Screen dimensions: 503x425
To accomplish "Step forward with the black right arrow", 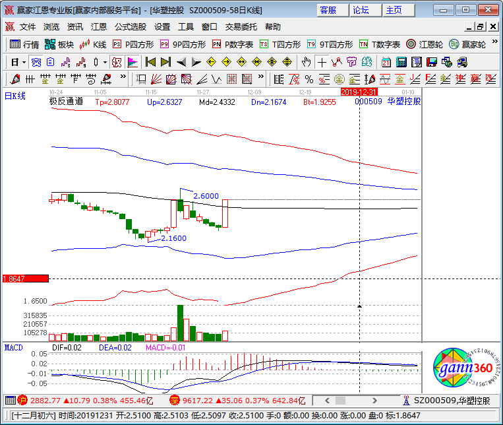I will 196,62.
